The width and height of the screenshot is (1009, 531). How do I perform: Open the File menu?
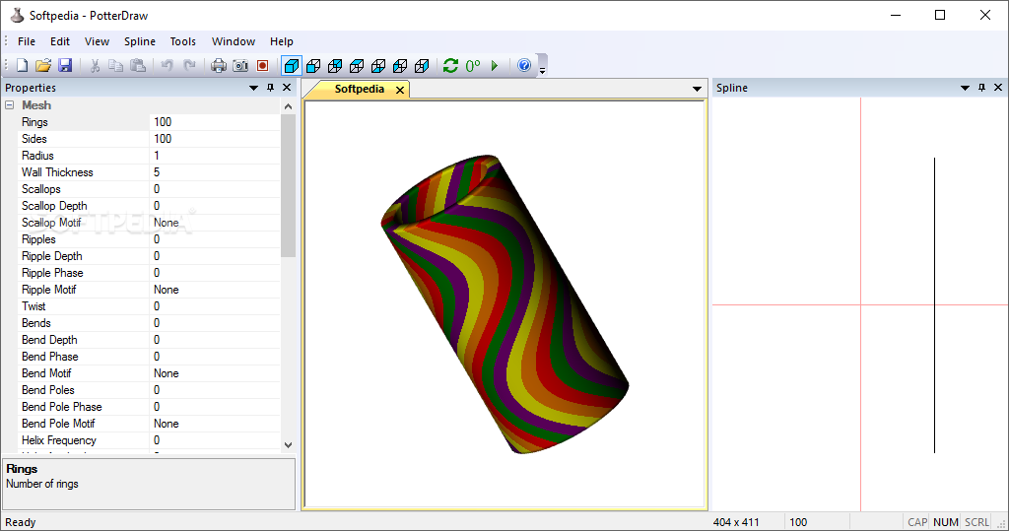click(27, 41)
